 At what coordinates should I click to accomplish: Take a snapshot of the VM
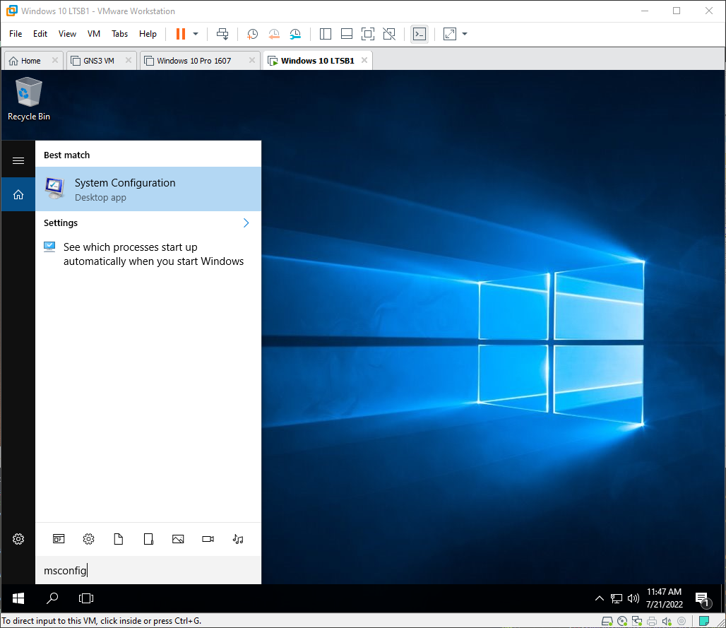252,34
